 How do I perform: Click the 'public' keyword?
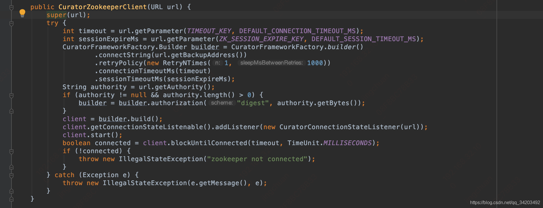click(42, 7)
